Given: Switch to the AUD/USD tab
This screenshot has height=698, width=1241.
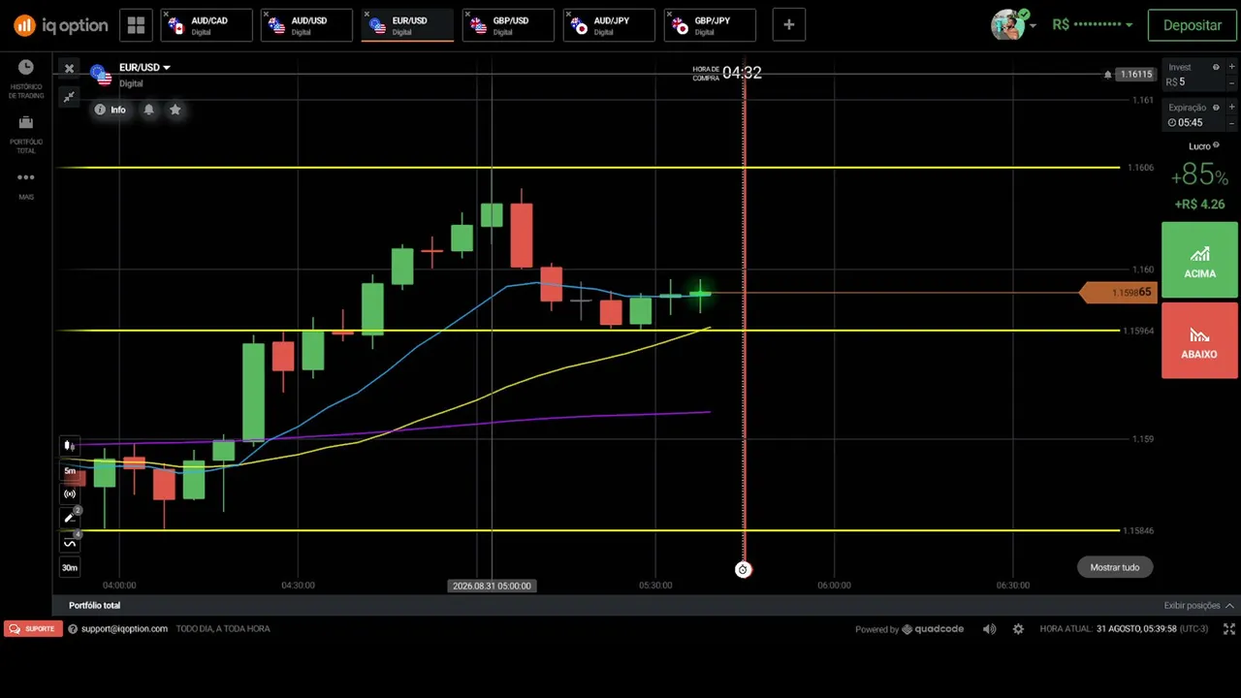Looking at the screenshot, I should pyautogui.click(x=307, y=25).
